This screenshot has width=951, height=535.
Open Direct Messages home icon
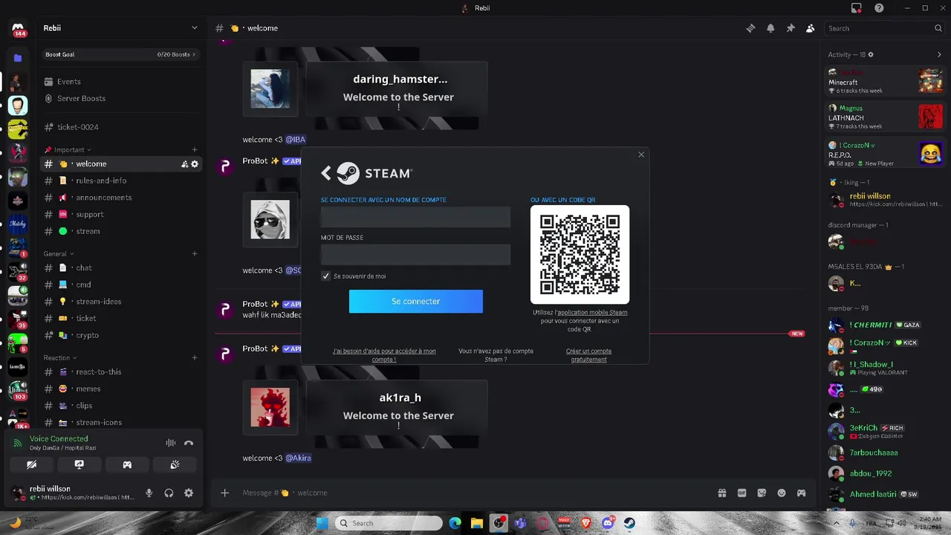click(x=18, y=28)
